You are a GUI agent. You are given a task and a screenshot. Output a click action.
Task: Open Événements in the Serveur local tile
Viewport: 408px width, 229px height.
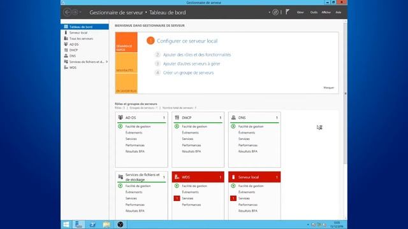pyautogui.click(x=247, y=192)
